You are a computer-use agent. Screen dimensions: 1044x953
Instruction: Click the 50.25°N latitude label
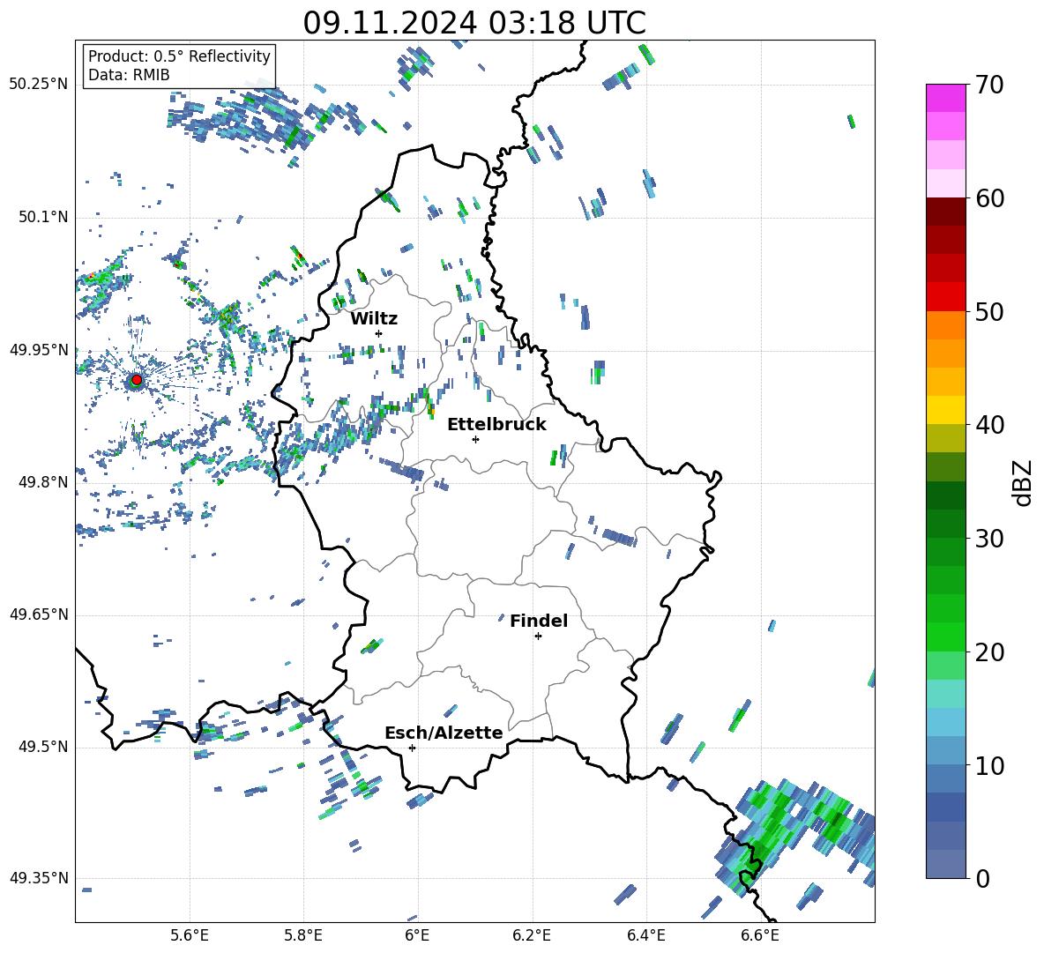(x=39, y=85)
